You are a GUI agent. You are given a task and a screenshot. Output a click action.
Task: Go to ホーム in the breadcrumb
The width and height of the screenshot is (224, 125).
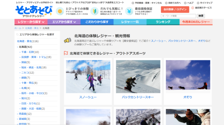[x=18, y=28]
